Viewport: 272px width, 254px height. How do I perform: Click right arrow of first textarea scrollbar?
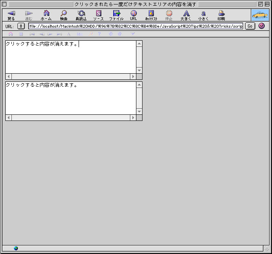[133, 77]
